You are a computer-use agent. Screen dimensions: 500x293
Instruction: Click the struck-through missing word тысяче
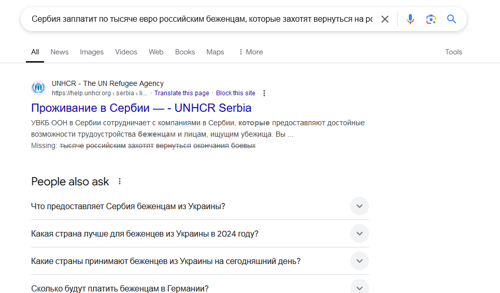pos(72,146)
